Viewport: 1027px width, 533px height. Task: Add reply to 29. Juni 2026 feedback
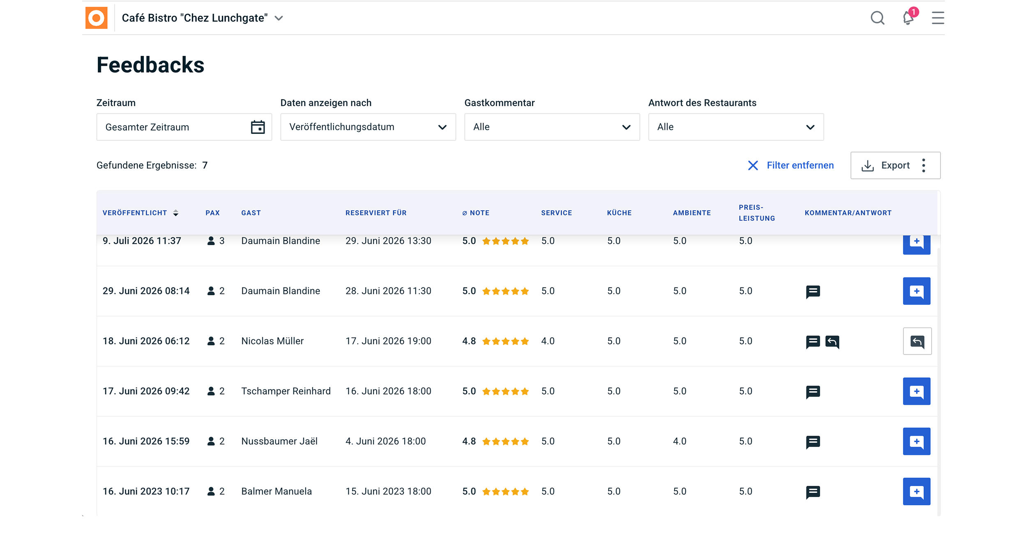click(916, 291)
